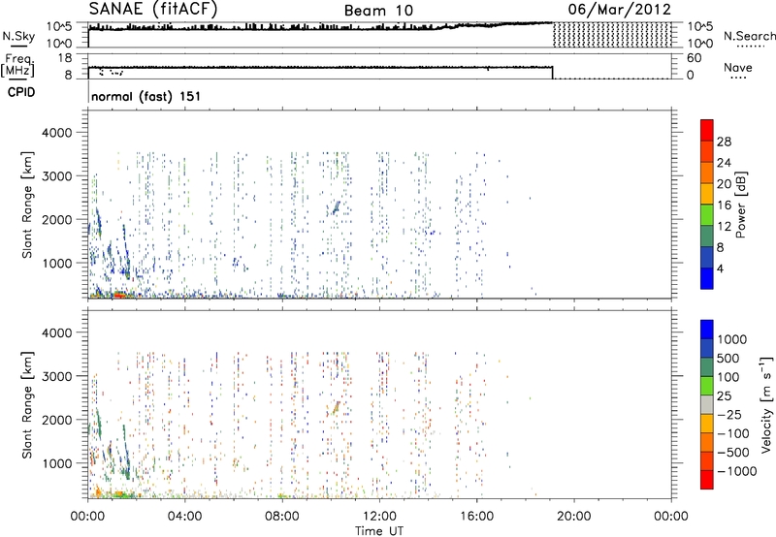Click the 08:00 time tick label
Screen dimensions: 776x537
coord(281,517)
